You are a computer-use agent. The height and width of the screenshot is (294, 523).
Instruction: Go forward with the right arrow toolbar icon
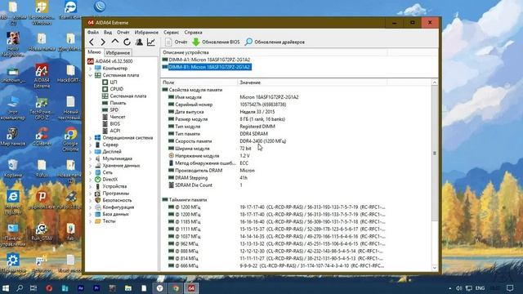103,42
